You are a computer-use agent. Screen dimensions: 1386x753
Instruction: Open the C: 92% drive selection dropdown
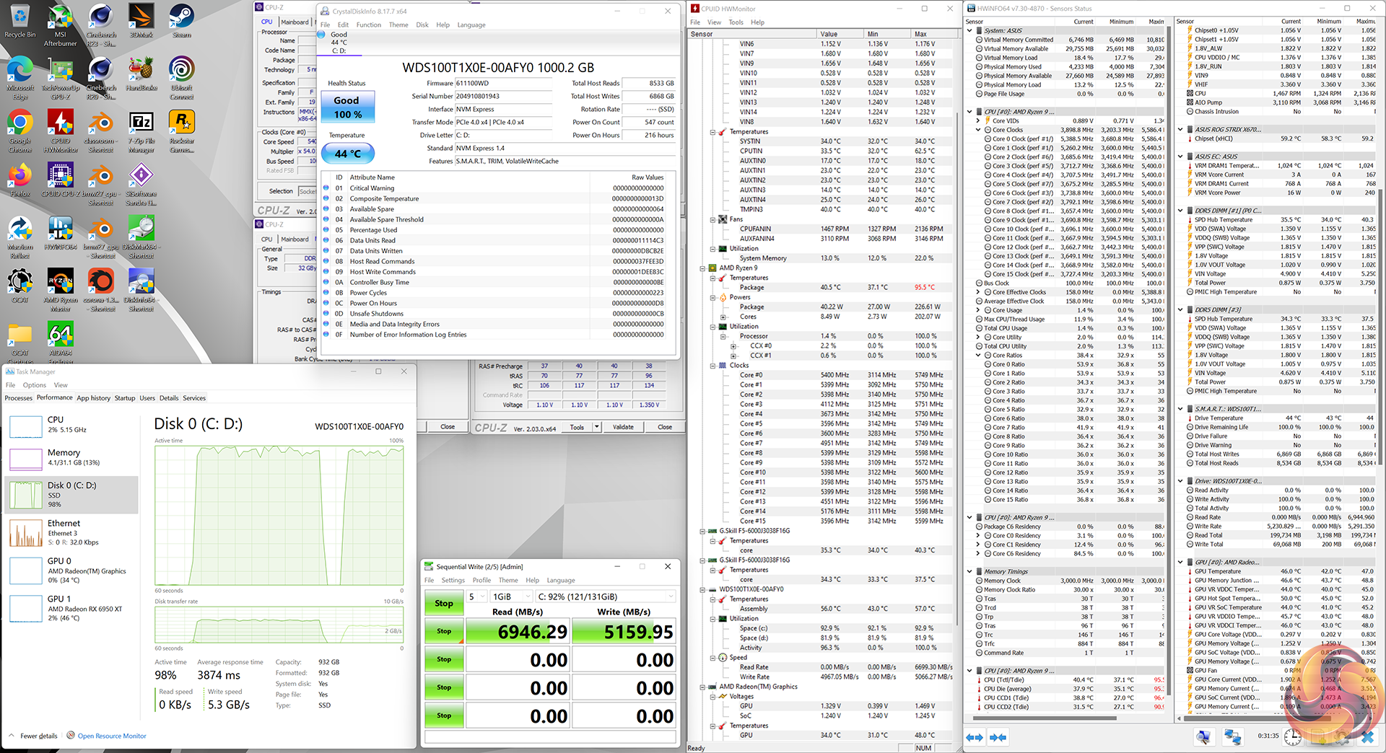pyautogui.click(x=606, y=596)
